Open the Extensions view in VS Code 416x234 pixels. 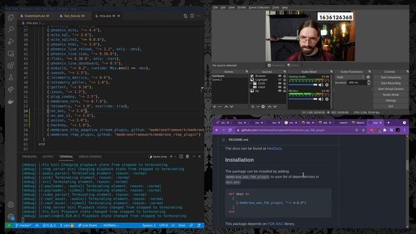pos(11,66)
